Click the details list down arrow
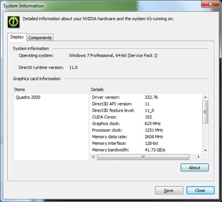 point(205,151)
